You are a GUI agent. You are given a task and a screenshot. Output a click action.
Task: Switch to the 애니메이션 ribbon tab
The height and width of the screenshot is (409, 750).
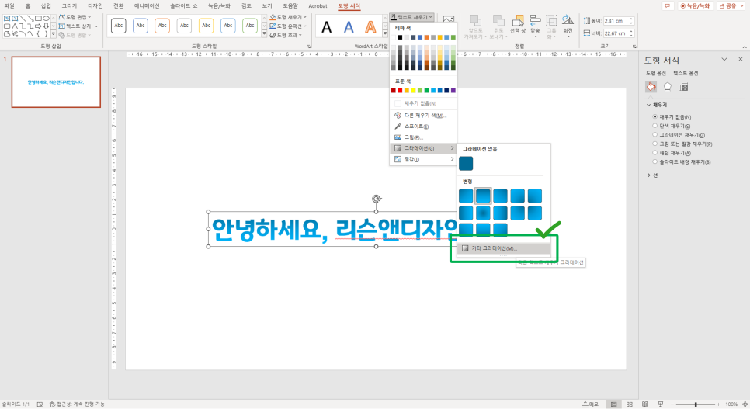click(147, 5)
